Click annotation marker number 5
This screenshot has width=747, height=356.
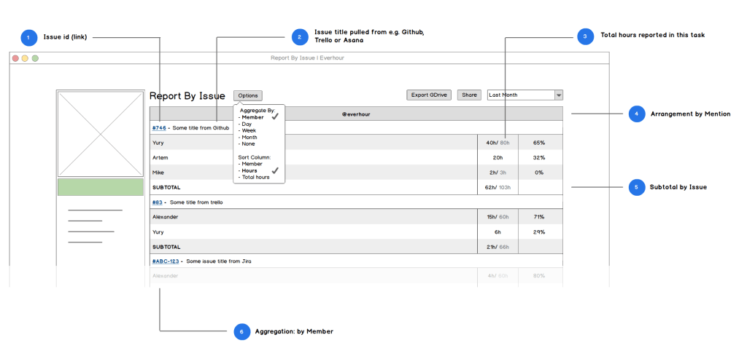[x=636, y=187]
